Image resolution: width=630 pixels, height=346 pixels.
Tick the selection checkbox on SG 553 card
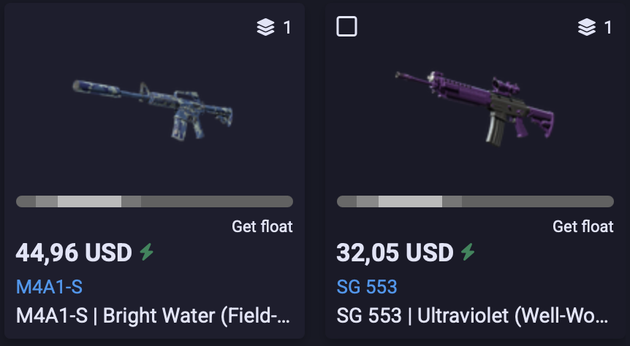(346, 26)
